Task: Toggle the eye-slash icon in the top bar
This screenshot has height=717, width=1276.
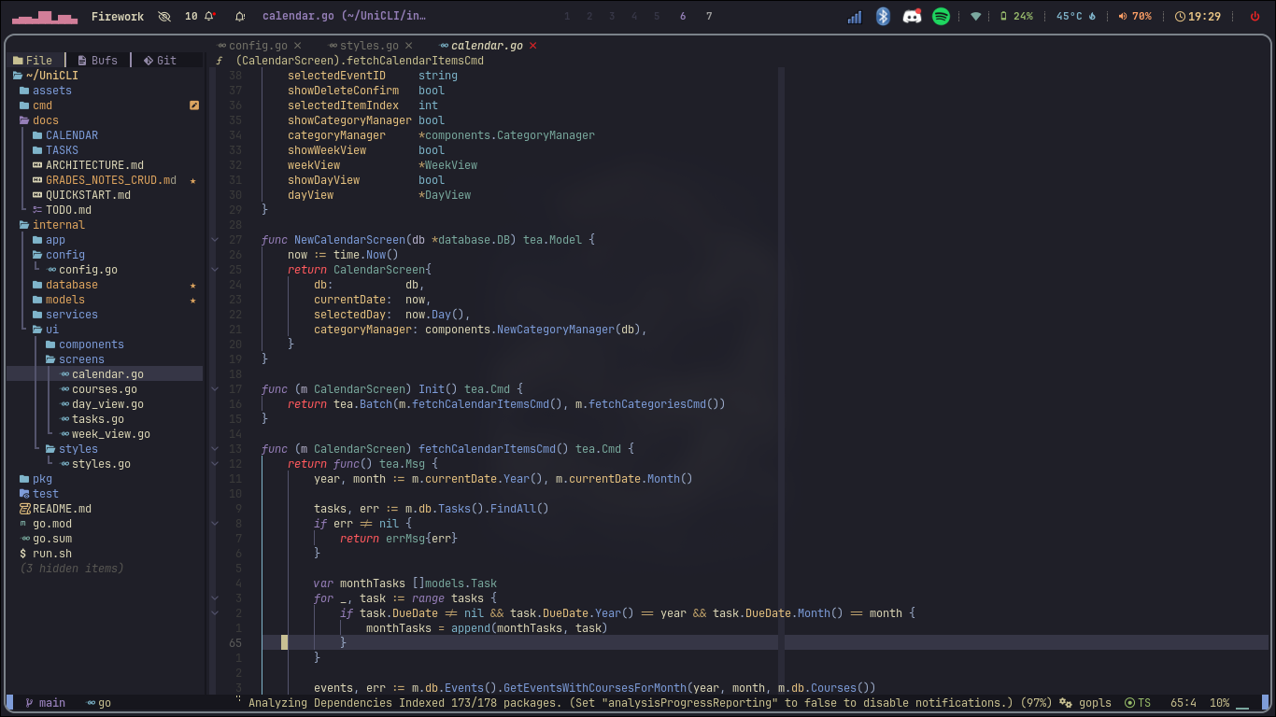Action: pyautogui.click(x=164, y=15)
